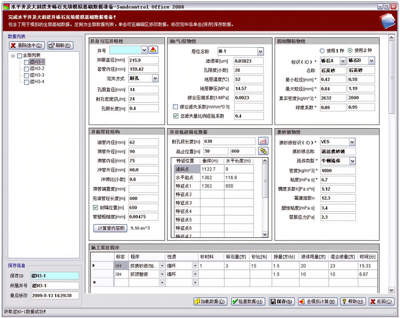Click the Exit (C) button with the red X
The width and height of the screenshot is (400, 318).
point(382,301)
